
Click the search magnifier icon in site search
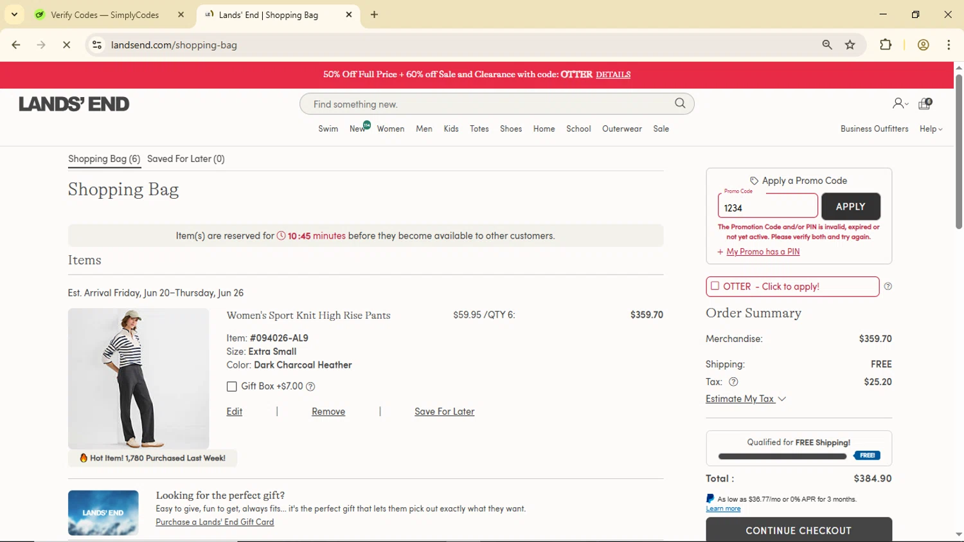680,104
